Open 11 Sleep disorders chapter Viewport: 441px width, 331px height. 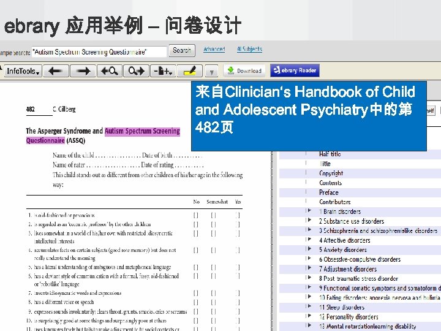point(342,307)
